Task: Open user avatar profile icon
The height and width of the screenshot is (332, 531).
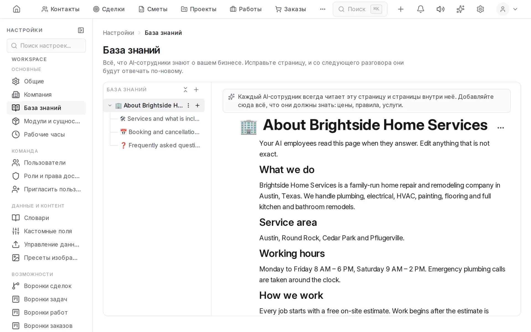Action: [x=503, y=9]
